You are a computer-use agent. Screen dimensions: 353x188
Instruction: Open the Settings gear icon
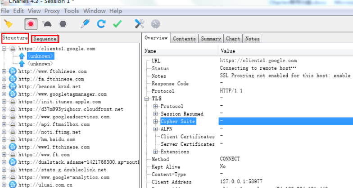(x=156, y=24)
